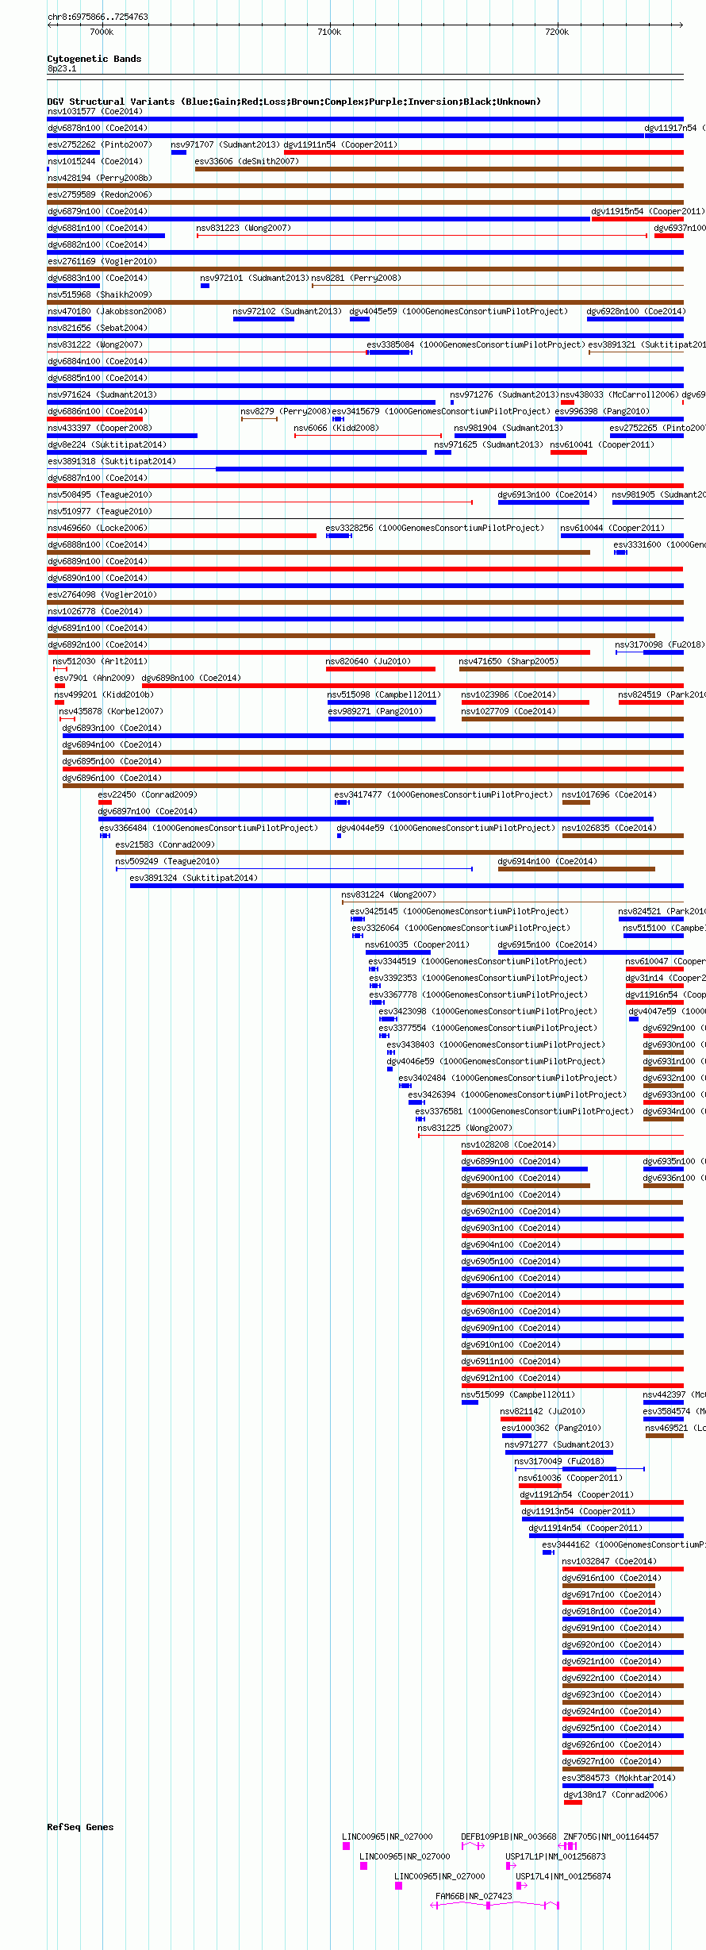This screenshot has height=1950, width=706.
Task: Select nsv435878 (Korbel2007) label
Action: [111, 711]
